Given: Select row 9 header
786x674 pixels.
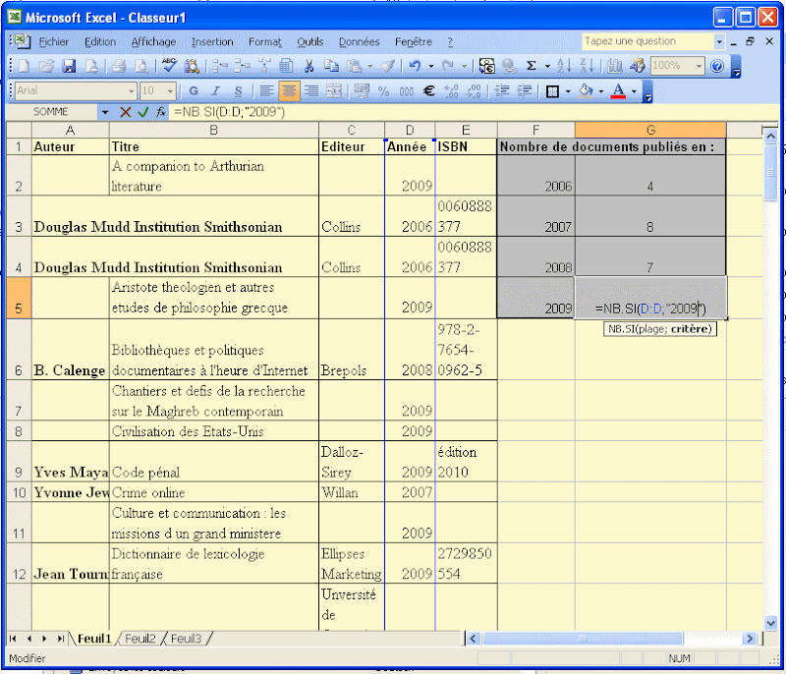Looking at the screenshot, I should tap(18, 462).
